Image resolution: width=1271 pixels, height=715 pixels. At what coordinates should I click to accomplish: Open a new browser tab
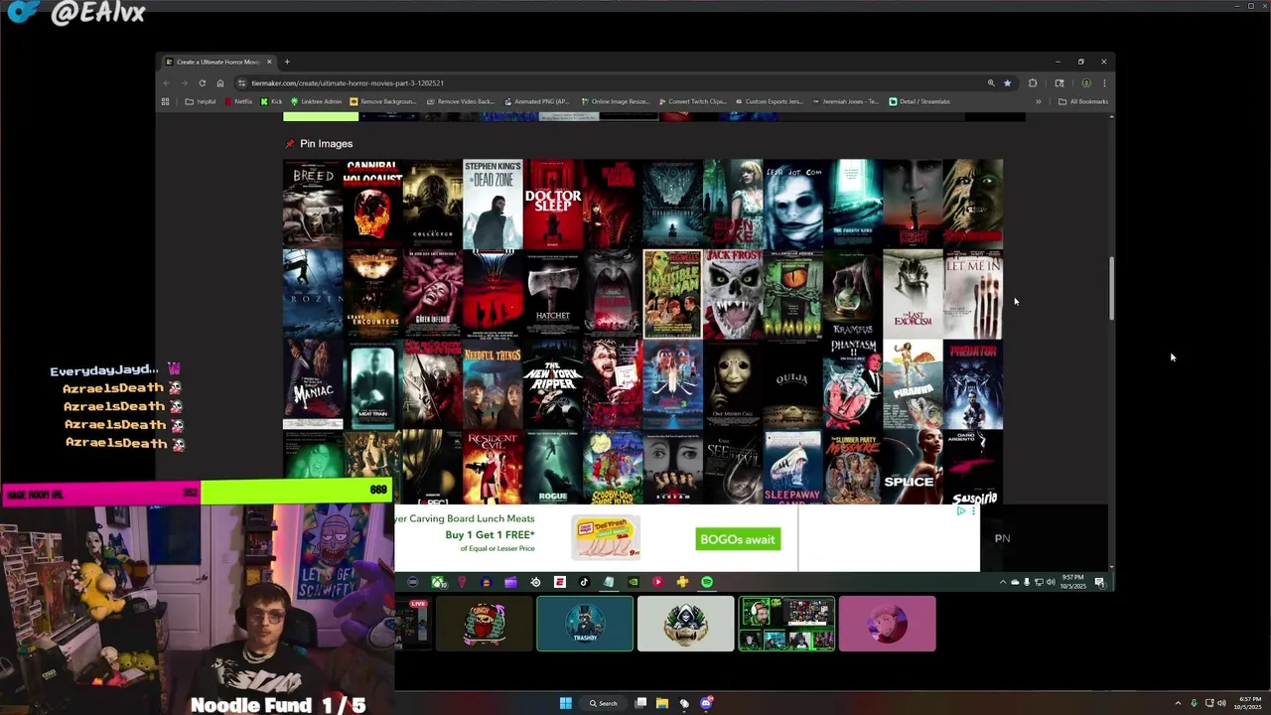click(287, 62)
